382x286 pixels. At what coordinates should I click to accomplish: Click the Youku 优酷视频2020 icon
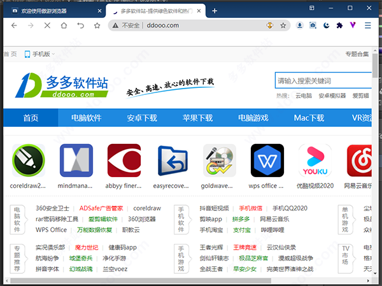[x=315, y=161]
